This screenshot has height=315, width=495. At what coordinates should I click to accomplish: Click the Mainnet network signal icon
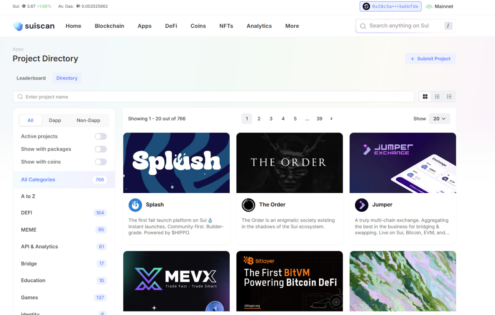click(x=429, y=7)
